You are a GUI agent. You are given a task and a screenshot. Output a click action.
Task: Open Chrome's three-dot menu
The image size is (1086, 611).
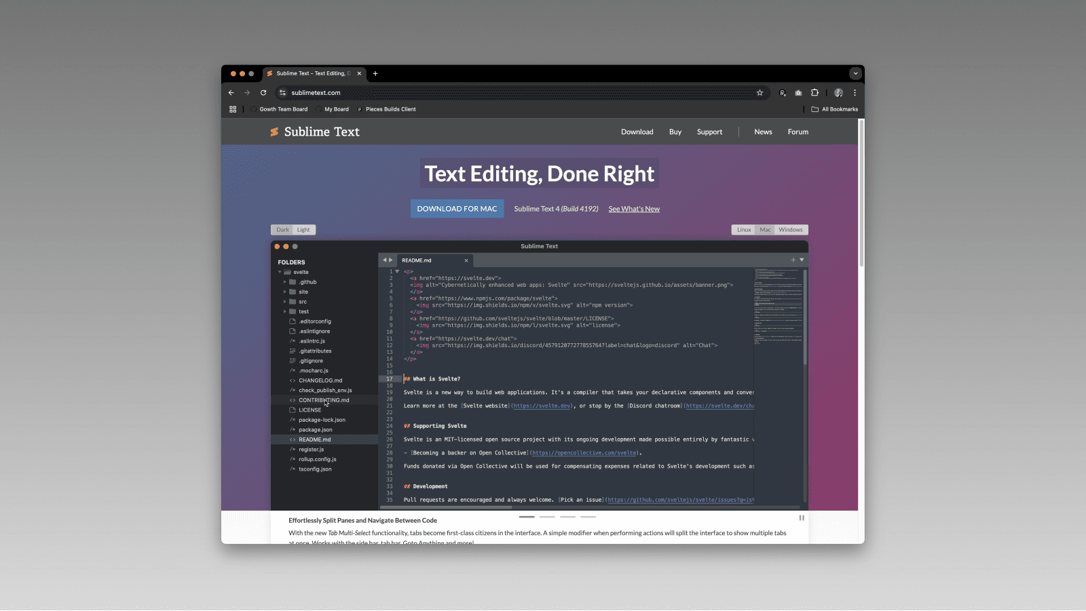tap(855, 93)
